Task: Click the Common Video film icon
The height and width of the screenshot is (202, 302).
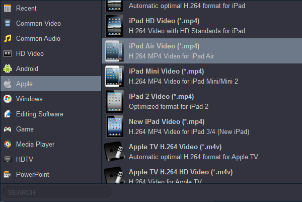Action: pyautogui.click(x=8, y=23)
